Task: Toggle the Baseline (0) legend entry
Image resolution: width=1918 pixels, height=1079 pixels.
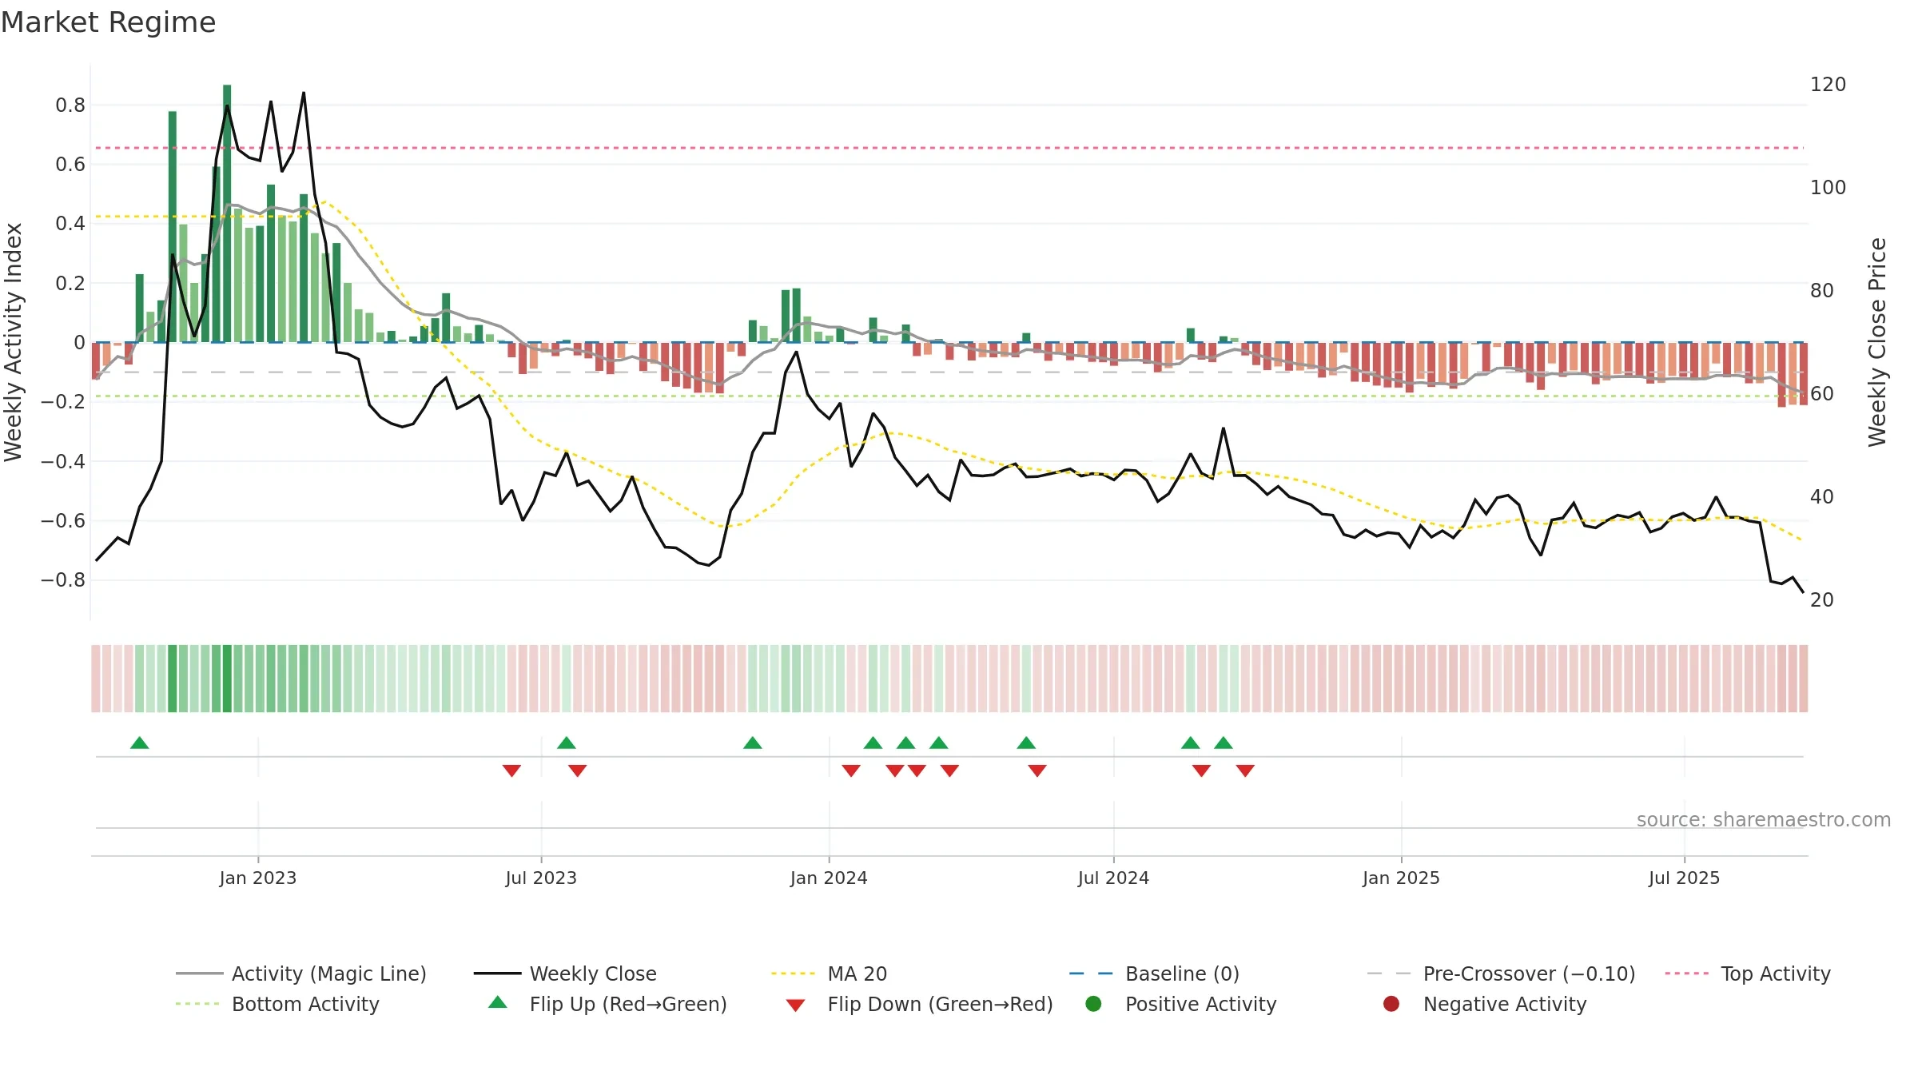Action: [x=1154, y=973]
